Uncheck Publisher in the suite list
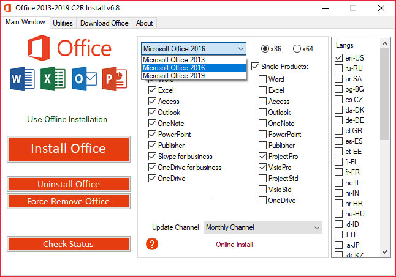Screen dimensions: 396x277 152,146
